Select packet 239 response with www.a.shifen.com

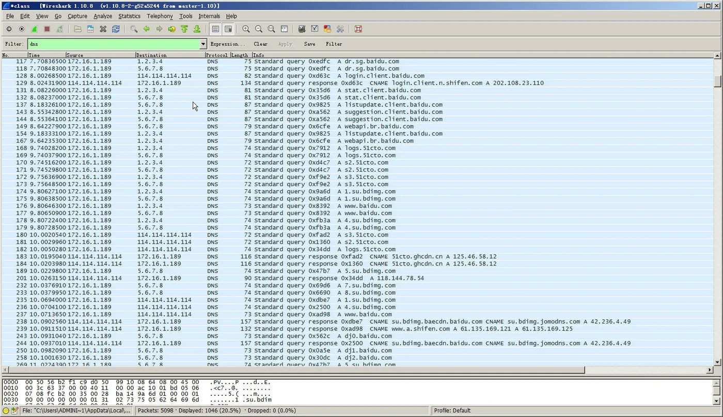point(357,328)
